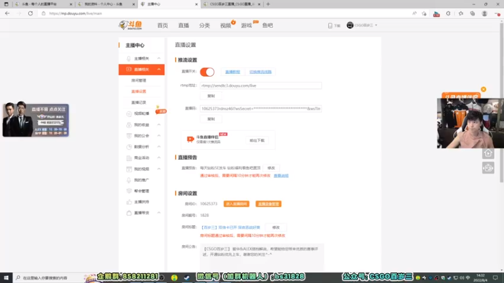Copy the rtmp address with 复制 button
The height and width of the screenshot is (283, 504).
(x=211, y=96)
